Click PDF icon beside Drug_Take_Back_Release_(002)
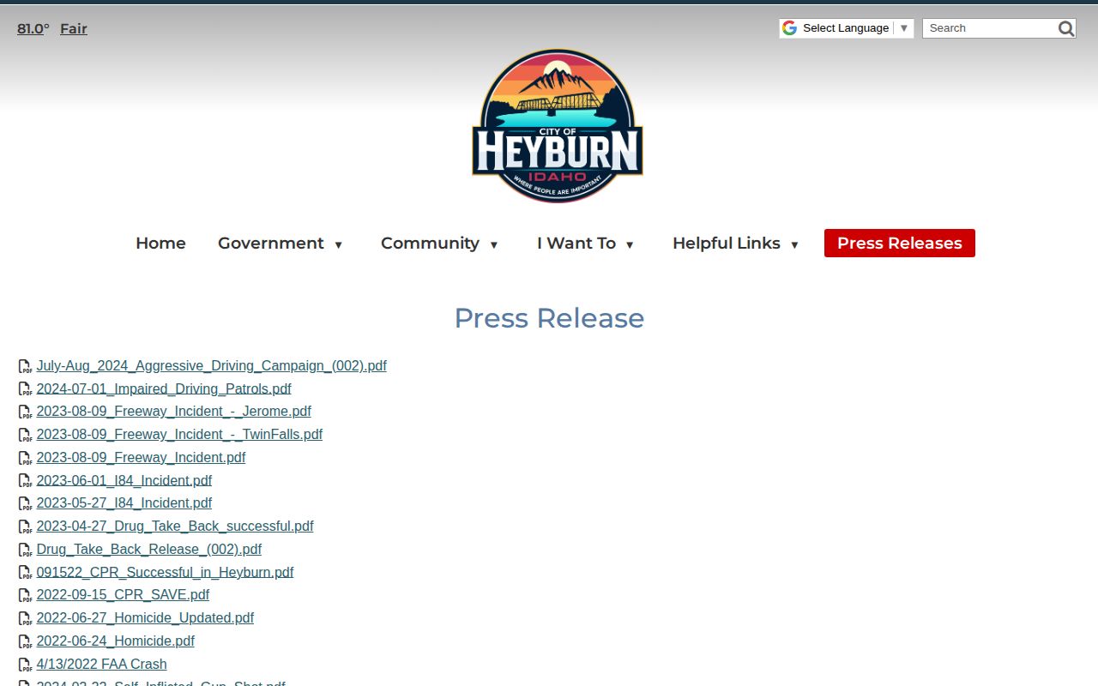This screenshot has width=1098, height=686. click(x=25, y=550)
